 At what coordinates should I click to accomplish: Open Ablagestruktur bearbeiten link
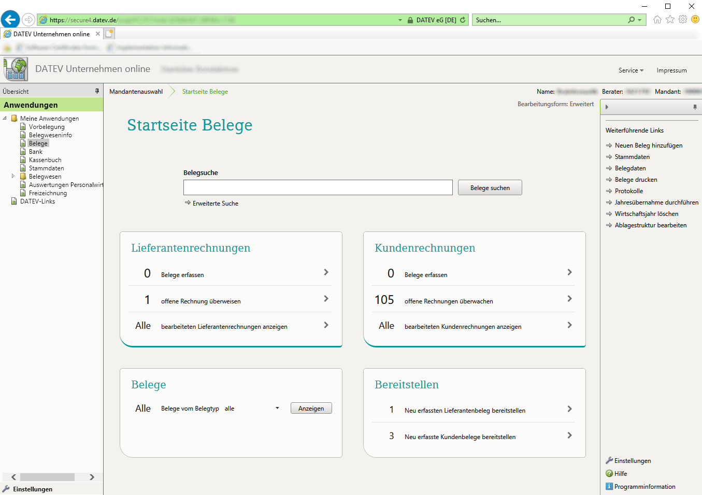pos(651,225)
